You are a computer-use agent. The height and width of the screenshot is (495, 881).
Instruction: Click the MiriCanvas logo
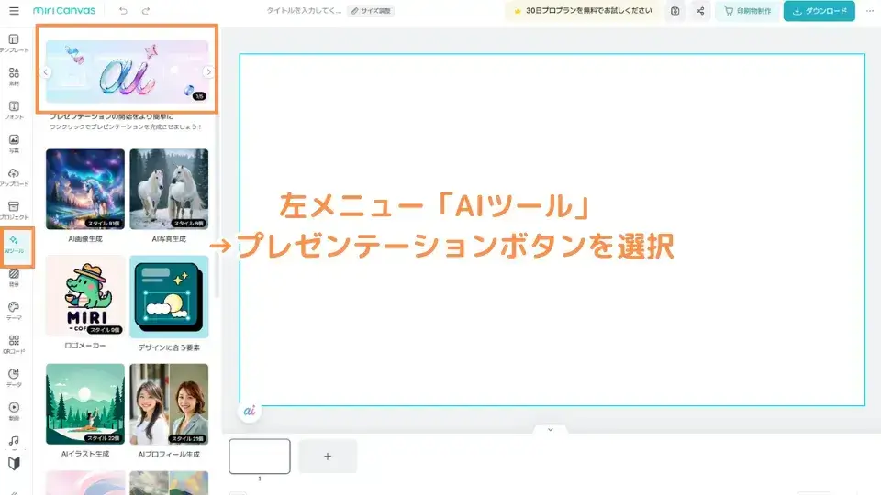click(x=64, y=11)
